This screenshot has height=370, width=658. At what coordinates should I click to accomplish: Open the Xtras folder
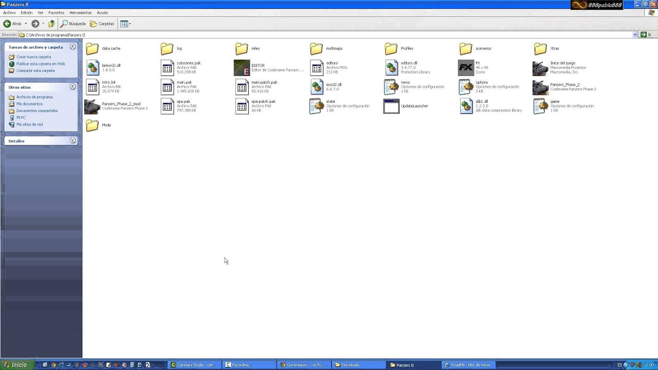pos(547,48)
